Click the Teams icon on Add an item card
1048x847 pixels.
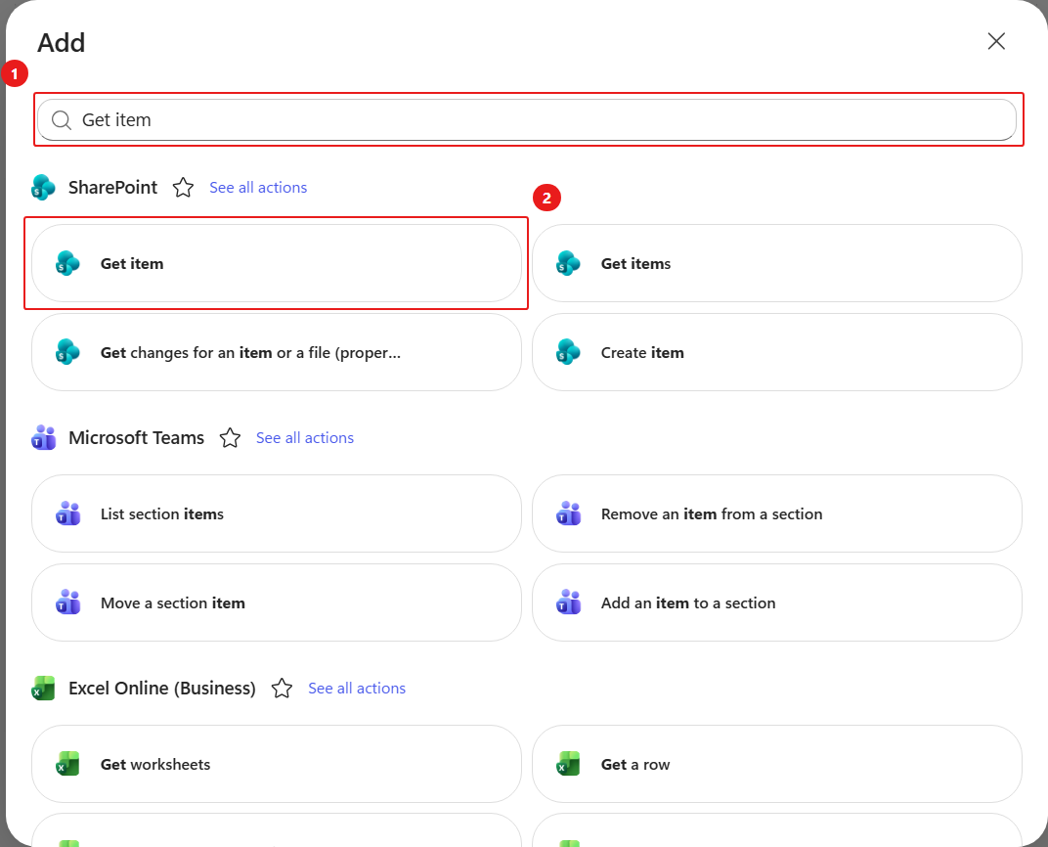(x=568, y=602)
